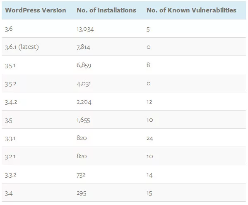Click the WordPress Version column header

36,10
